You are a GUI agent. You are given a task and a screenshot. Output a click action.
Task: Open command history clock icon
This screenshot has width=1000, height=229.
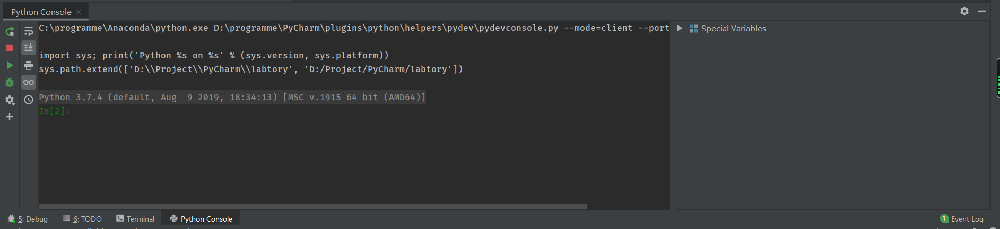pyautogui.click(x=29, y=100)
